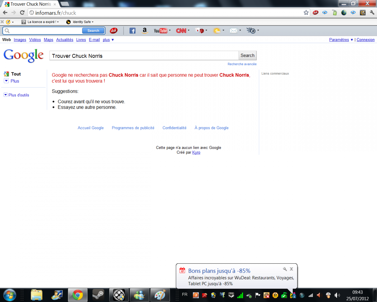Bookmark this page with the star icon
This screenshot has width=377, height=302.
click(x=306, y=13)
